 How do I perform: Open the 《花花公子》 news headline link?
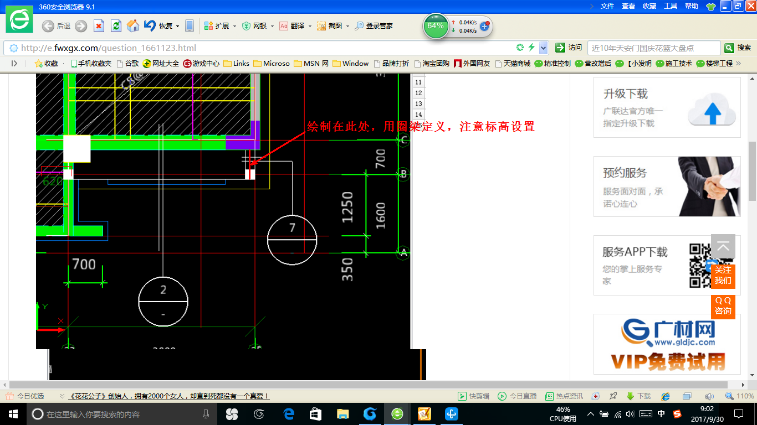click(x=169, y=396)
